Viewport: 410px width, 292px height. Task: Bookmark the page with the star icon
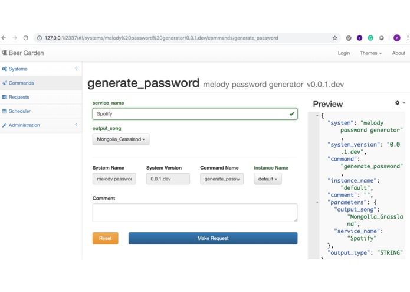pyautogui.click(x=334, y=38)
